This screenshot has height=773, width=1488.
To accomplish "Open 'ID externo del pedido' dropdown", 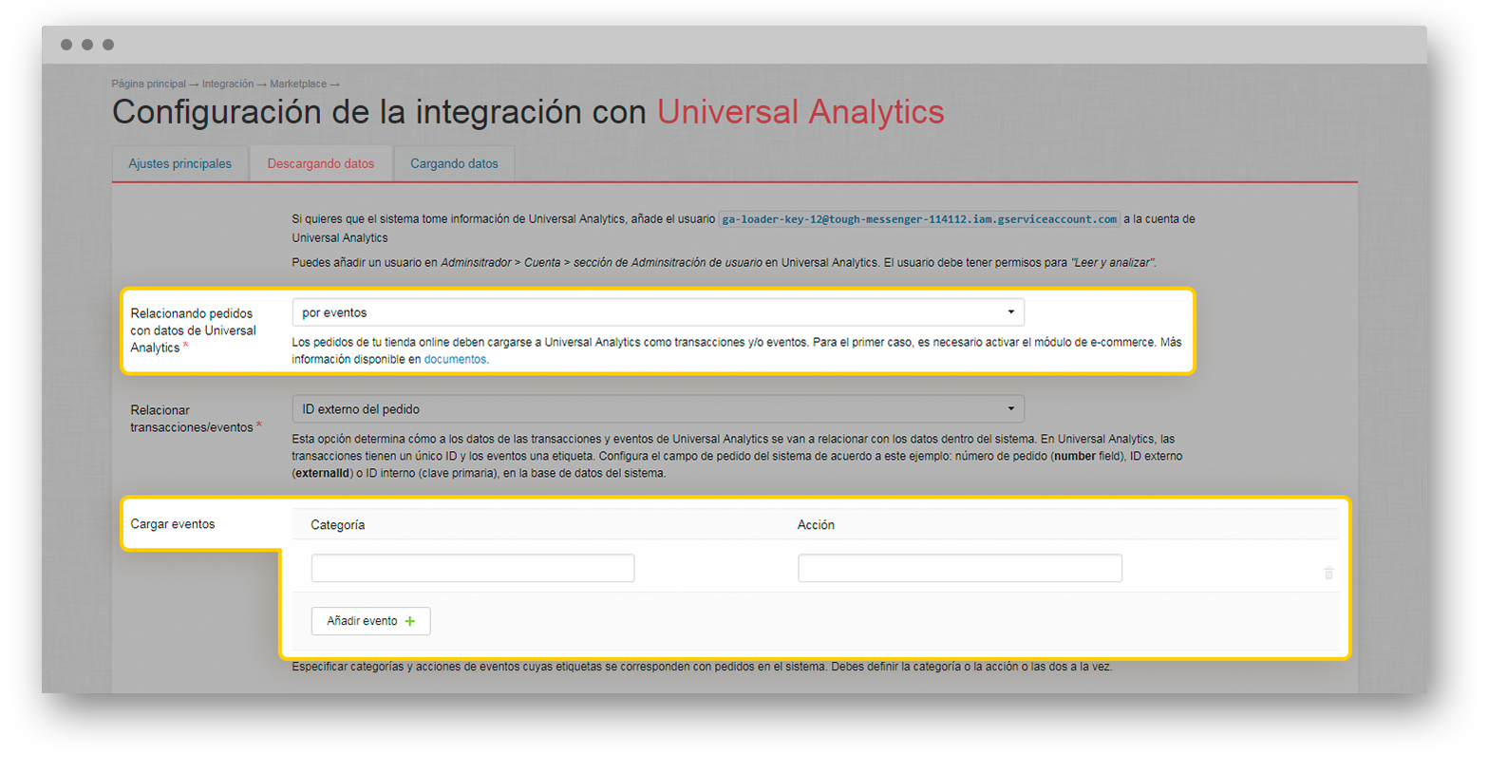I will [x=658, y=409].
